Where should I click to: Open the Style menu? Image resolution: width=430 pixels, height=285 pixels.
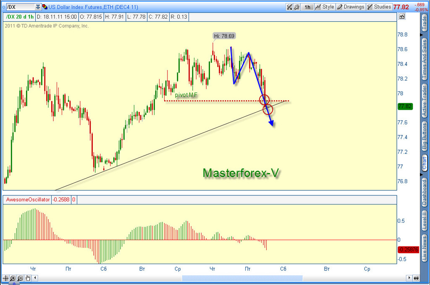pyautogui.click(x=325, y=7)
